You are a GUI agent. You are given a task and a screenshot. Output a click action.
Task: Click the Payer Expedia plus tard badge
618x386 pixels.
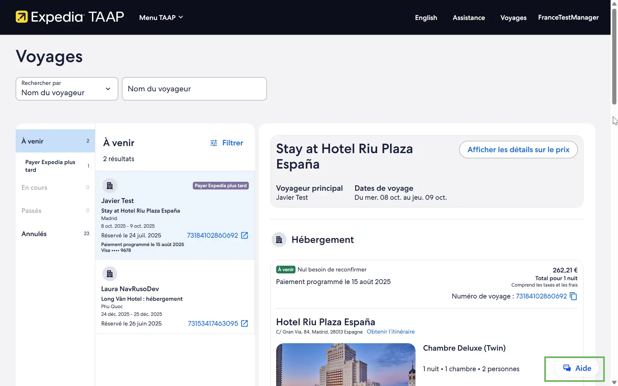[x=221, y=186]
